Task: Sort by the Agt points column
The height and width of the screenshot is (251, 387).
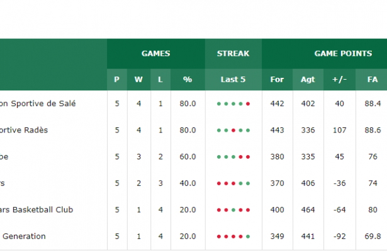Action: click(x=308, y=80)
